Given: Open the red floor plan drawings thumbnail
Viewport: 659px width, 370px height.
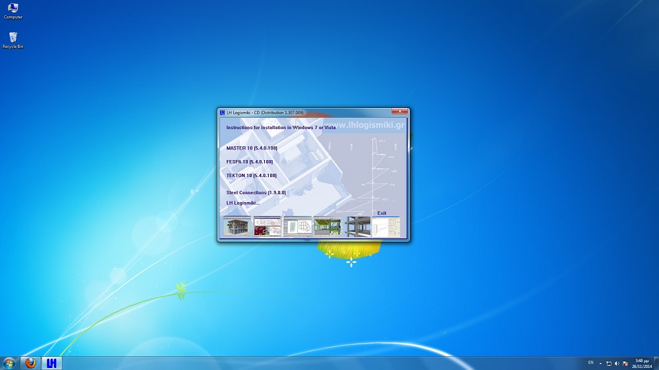Looking at the screenshot, I should coord(268,226).
